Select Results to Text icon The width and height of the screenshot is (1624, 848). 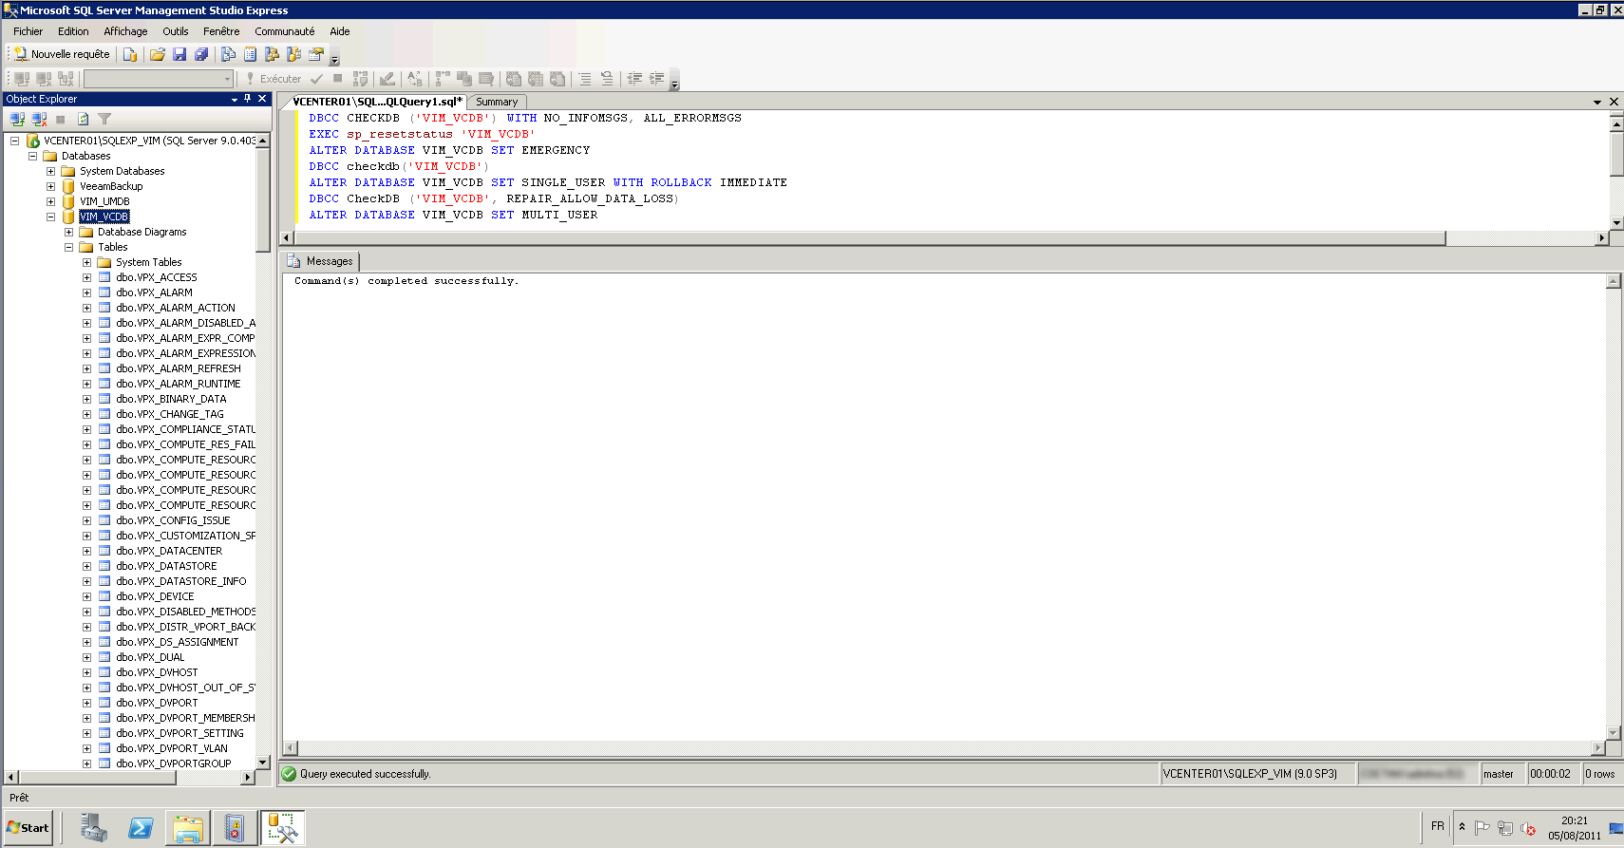[514, 79]
